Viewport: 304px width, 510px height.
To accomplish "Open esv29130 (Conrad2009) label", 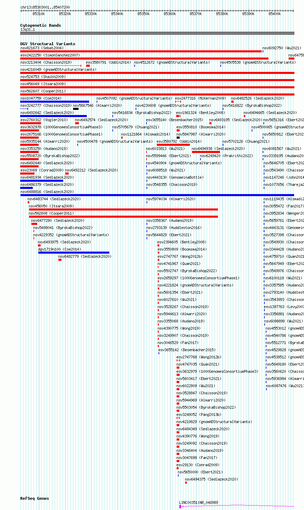I will (198, 465).
